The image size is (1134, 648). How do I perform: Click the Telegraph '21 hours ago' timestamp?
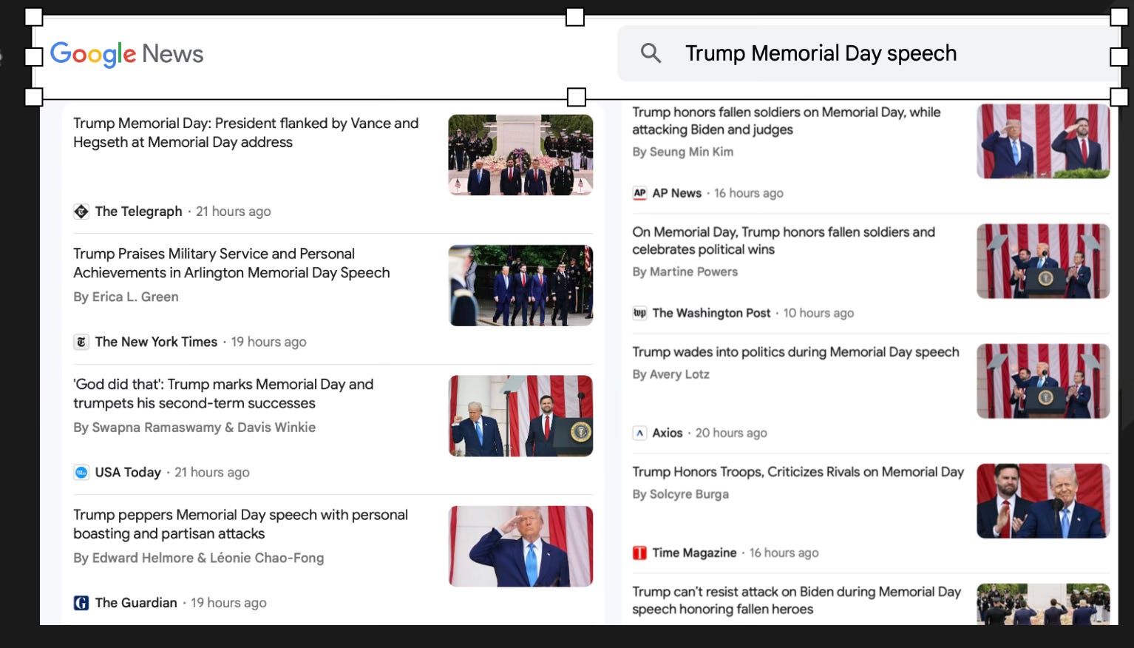tap(234, 212)
